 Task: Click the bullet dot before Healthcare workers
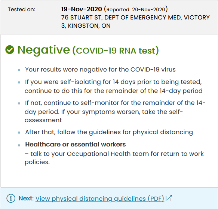click(19, 145)
